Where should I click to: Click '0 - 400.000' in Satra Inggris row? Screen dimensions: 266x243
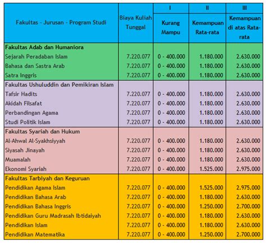tap(171, 75)
